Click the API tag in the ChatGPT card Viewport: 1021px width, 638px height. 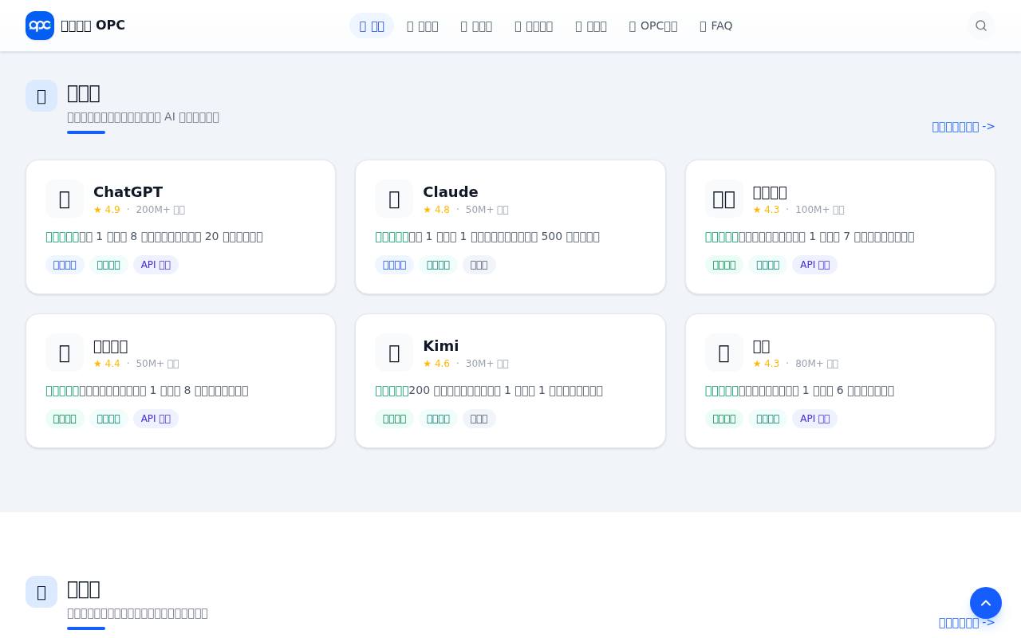click(156, 265)
